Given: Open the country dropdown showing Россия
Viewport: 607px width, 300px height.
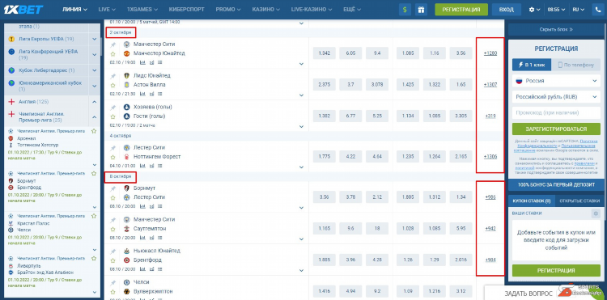Looking at the screenshot, I should click(556, 81).
